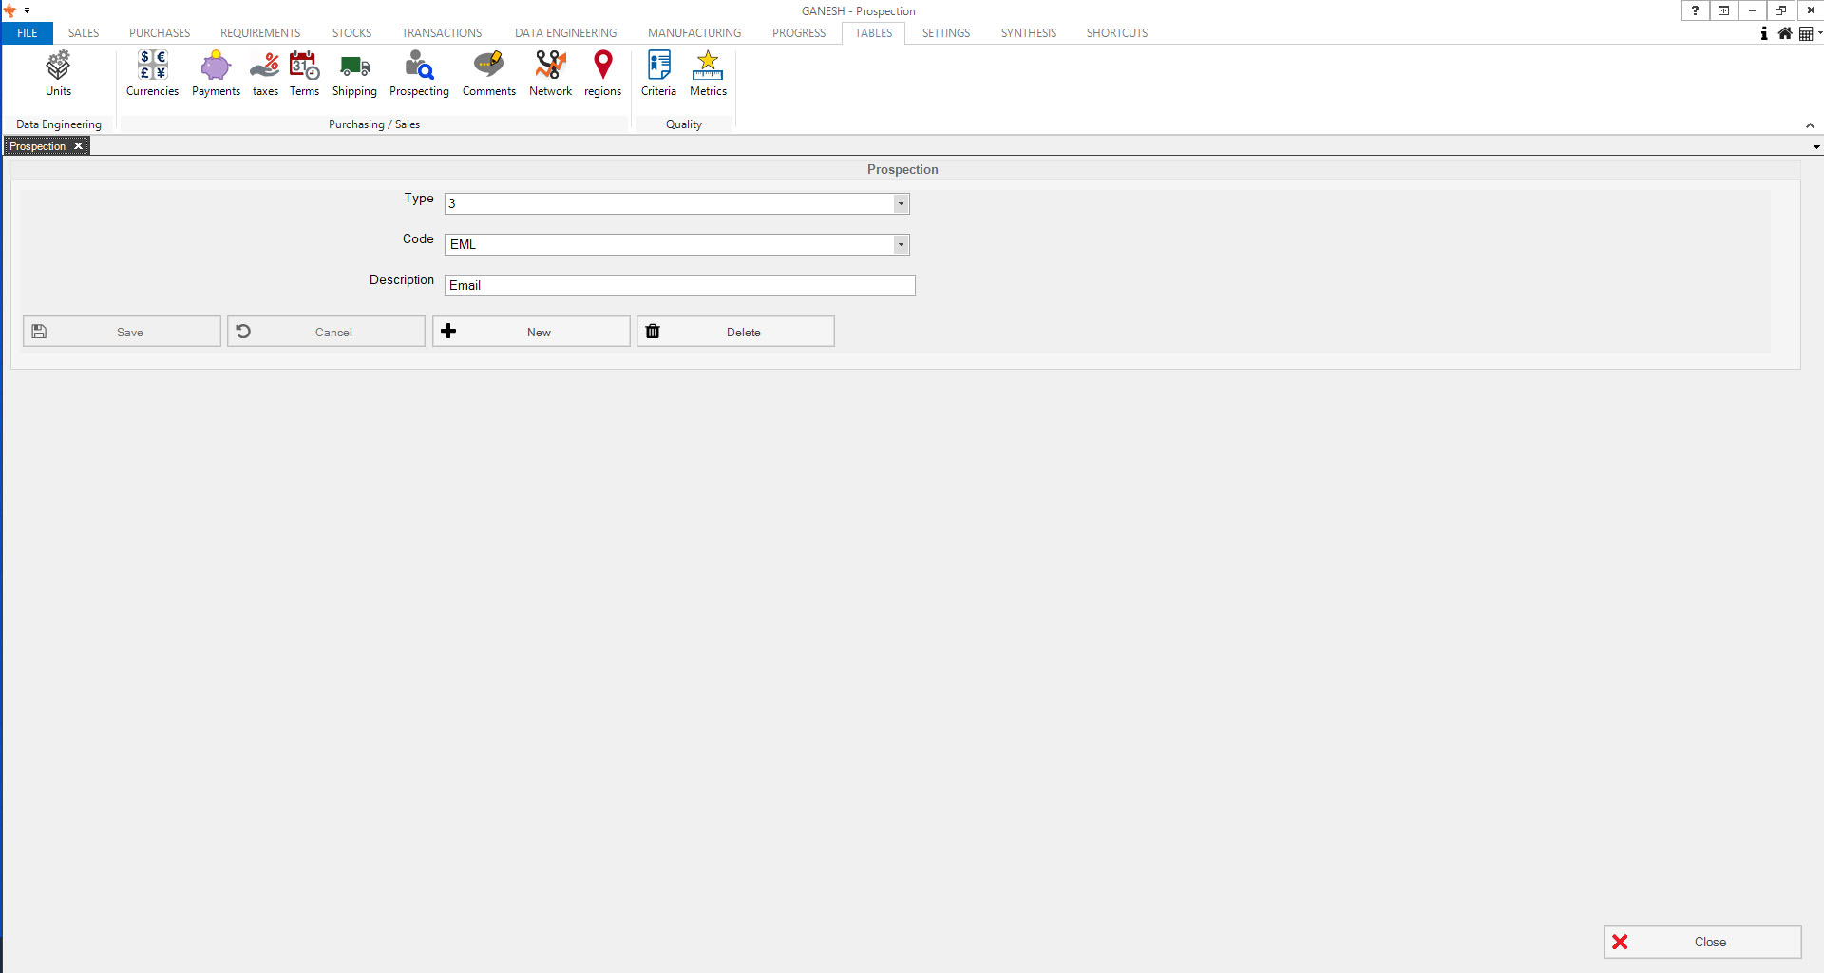
Task: Collapse the ribbon with the chevron
Action: click(x=1810, y=125)
